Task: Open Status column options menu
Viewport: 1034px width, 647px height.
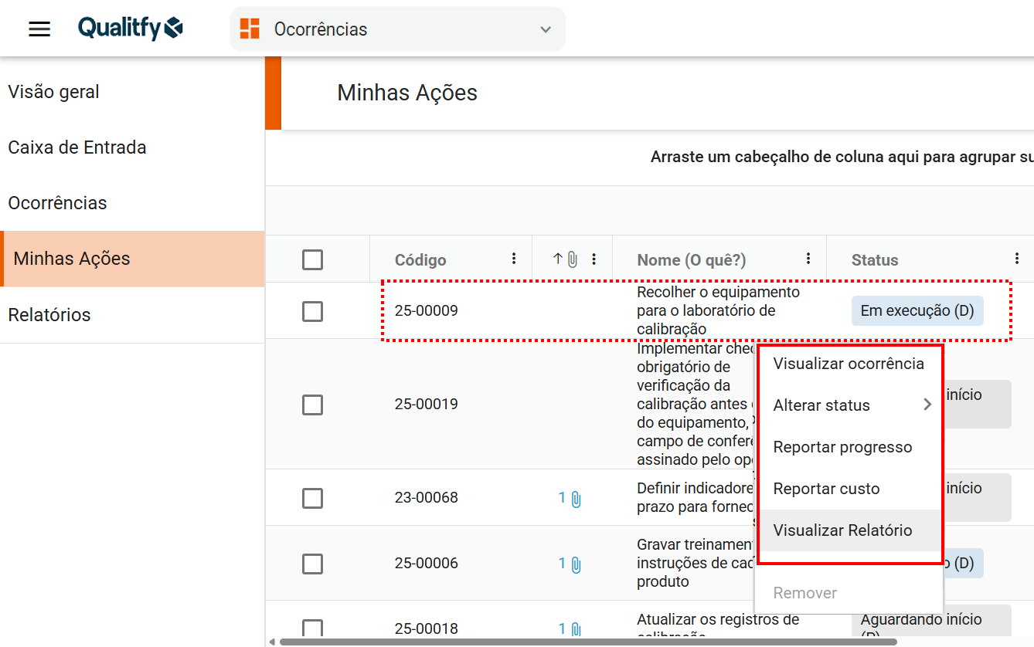Action: click(1017, 259)
